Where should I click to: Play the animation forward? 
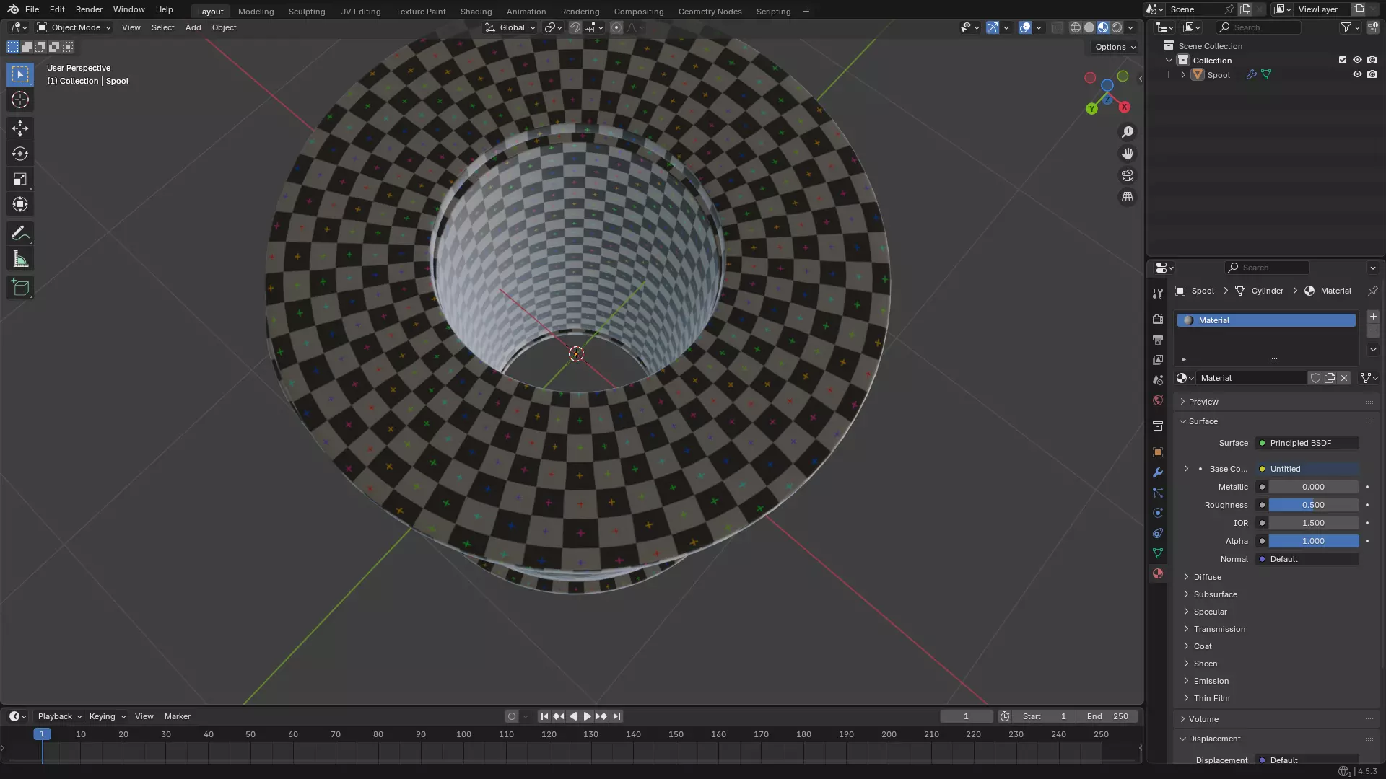pos(587,716)
